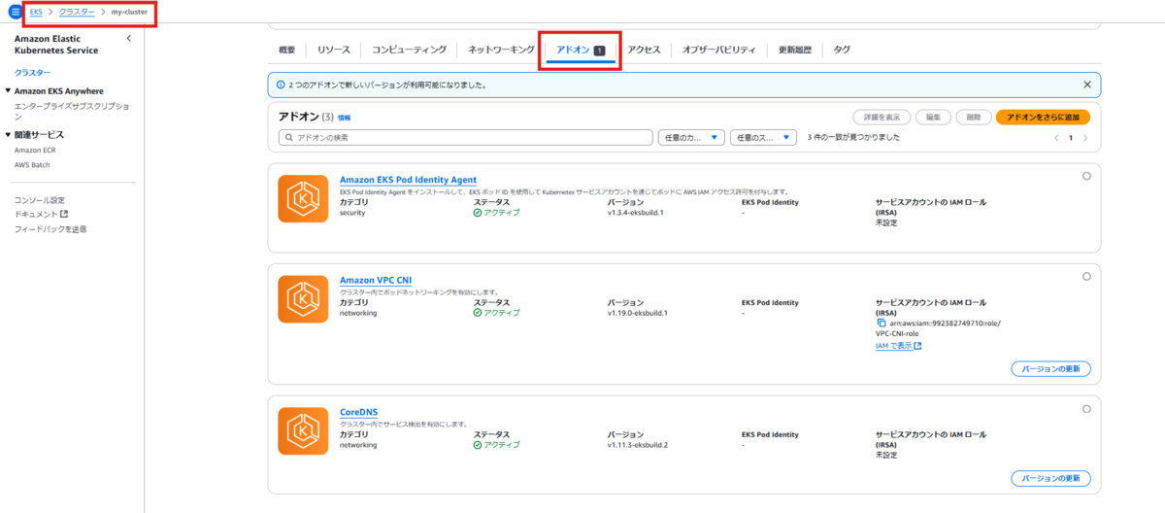Open クラスター in the sidebar
Screen dimensions: 1165x513
coord(33,73)
